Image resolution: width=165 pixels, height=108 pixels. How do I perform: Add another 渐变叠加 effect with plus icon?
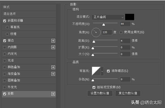(53, 74)
